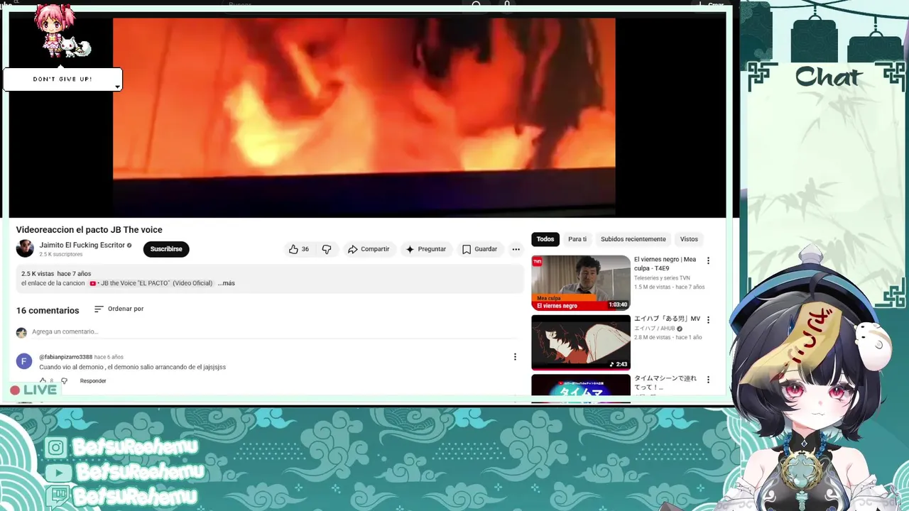
Task: Click the YouTube icon in the overlay
Action: click(x=58, y=472)
